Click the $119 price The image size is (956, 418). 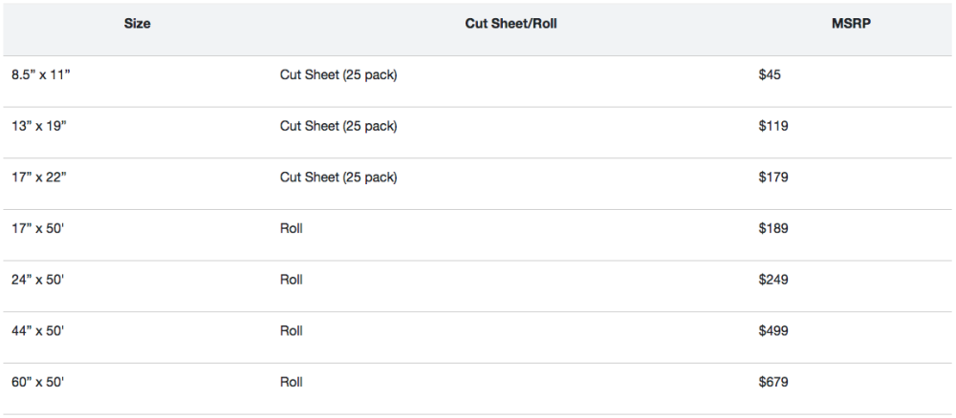pos(773,126)
